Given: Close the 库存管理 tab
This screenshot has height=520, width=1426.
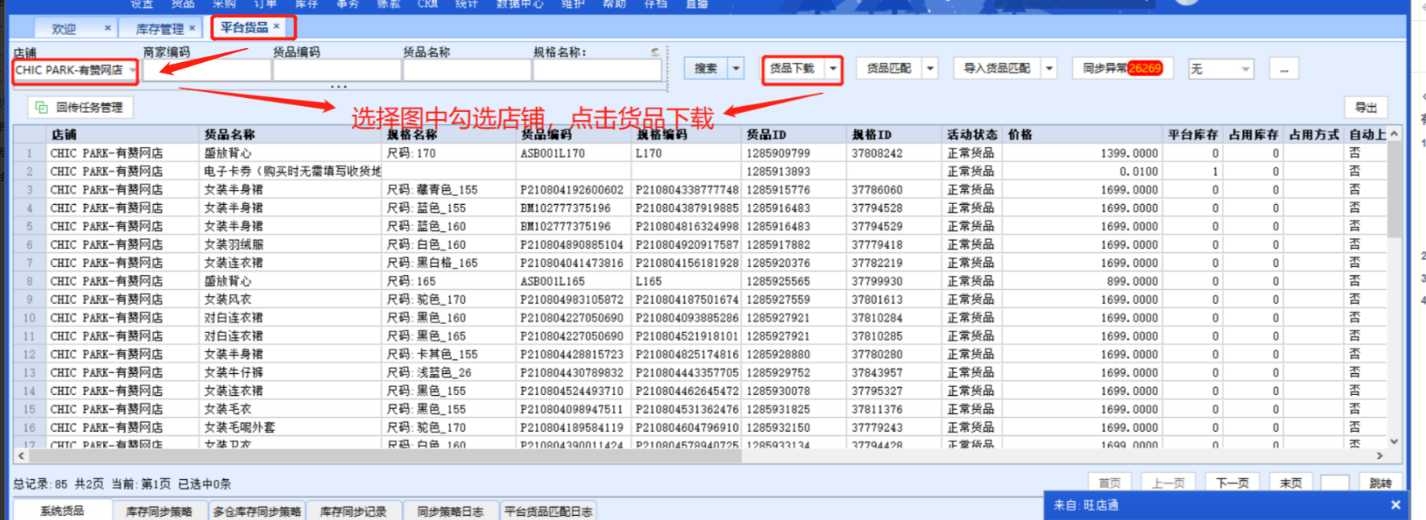Looking at the screenshot, I should [192, 28].
